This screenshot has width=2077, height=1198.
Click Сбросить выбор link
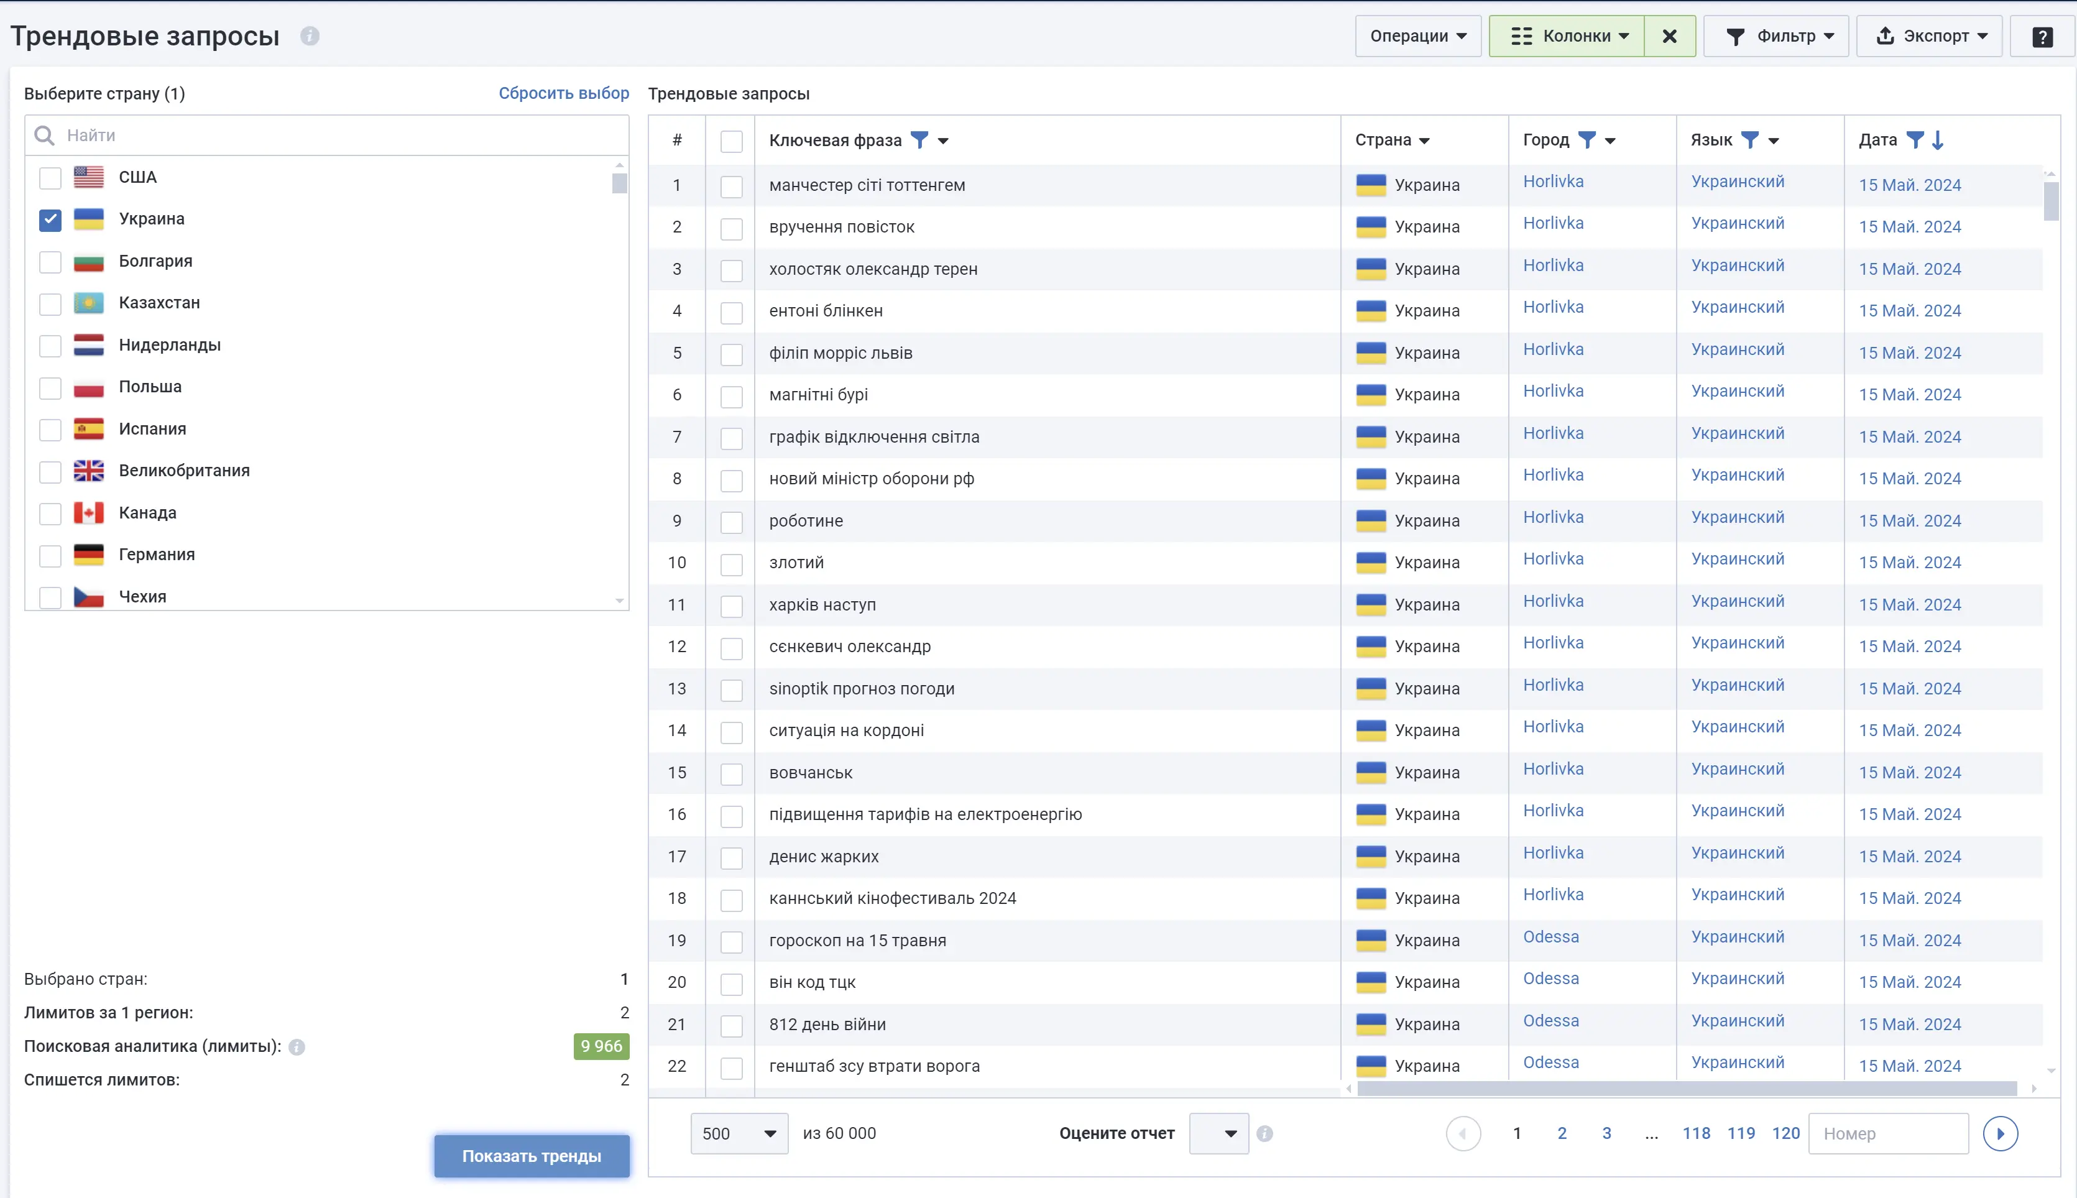click(x=563, y=93)
